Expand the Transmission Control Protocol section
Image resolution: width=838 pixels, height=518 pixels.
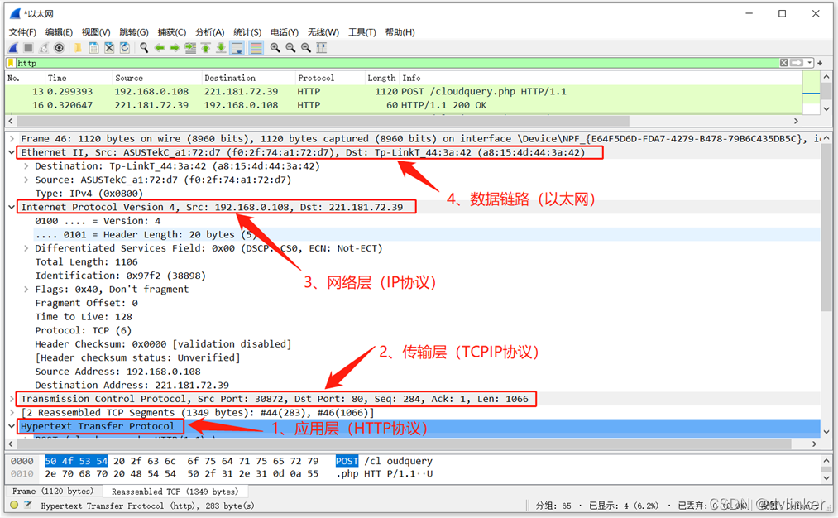pos(12,399)
